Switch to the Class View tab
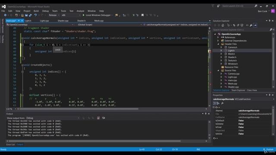The image size is (276, 155). 252,90
